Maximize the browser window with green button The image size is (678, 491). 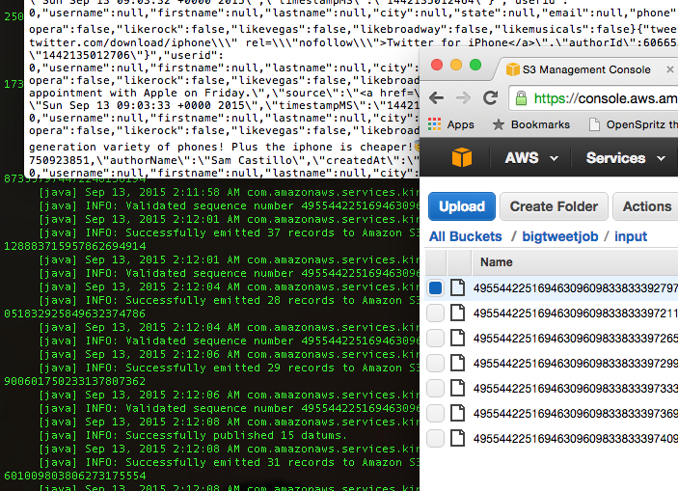475,65
